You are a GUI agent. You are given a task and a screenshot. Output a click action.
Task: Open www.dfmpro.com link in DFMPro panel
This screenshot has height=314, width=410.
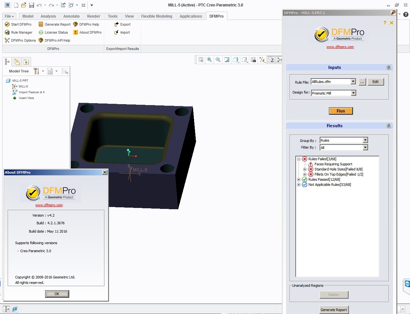340,47
